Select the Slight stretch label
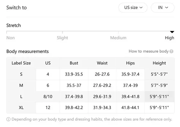Screen dimensions: 180x127 [62, 38]
